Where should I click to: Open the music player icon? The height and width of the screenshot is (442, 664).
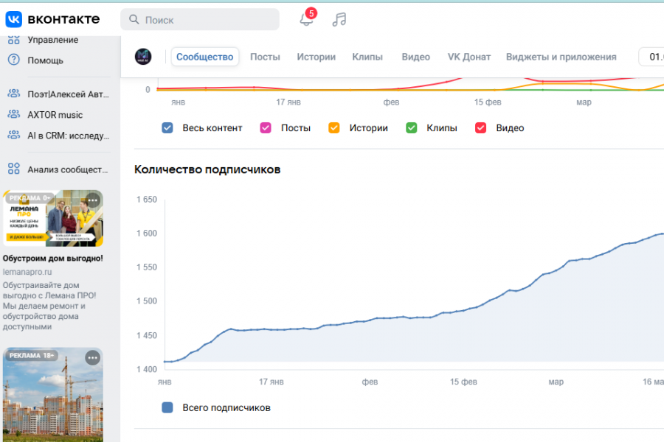(x=339, y=20)
